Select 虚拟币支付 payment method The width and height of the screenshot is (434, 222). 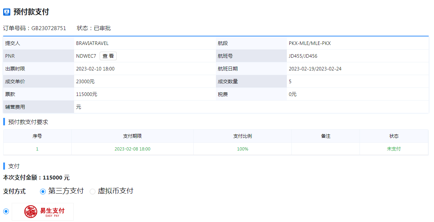click(93, 191)
